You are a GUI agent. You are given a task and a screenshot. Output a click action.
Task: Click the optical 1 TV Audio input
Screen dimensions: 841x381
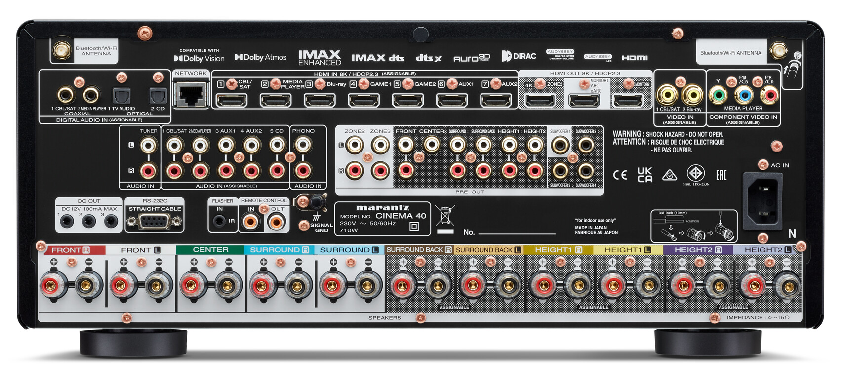click(121, 95)
